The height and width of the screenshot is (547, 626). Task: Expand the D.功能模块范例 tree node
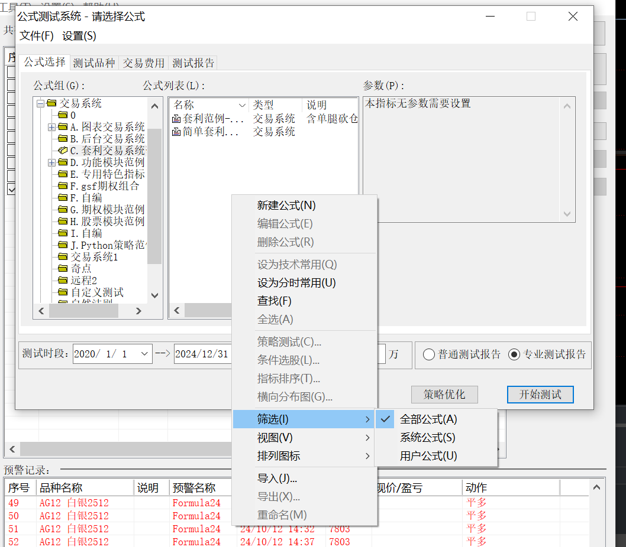[51, 162]
